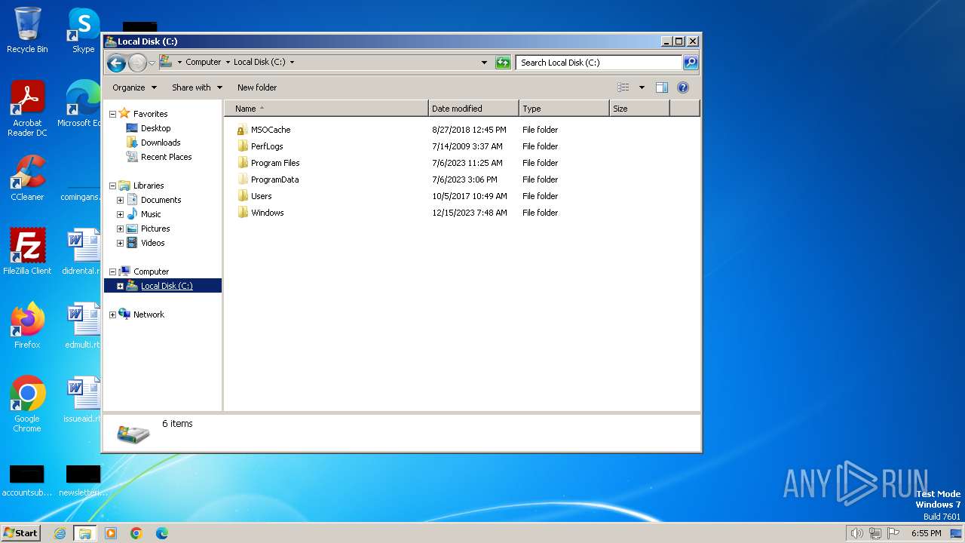Image resolution: width=965 pixels, height=543 pixels.
Task: Open Skype desktop shortcut
Action: 83,30
